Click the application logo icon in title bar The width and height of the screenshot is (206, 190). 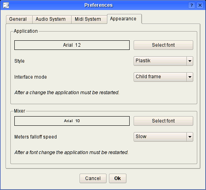click(6, 5)
